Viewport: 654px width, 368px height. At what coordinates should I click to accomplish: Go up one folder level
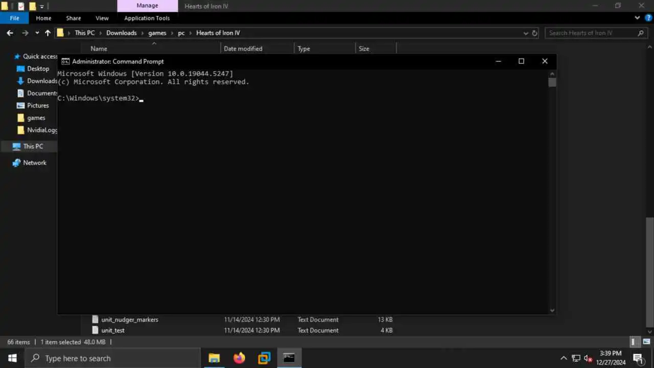click(48, 33)
